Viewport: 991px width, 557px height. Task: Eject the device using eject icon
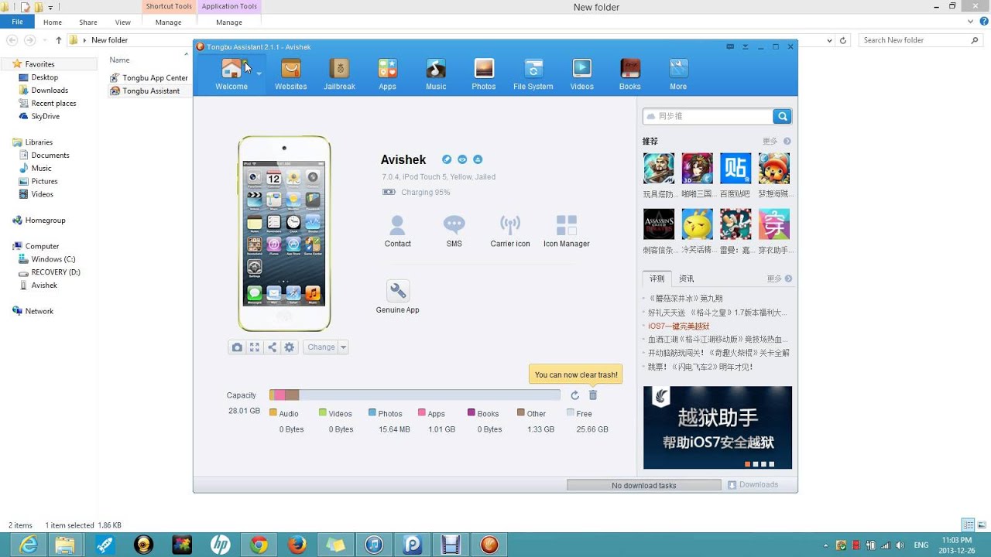click(x=478, y=159)
